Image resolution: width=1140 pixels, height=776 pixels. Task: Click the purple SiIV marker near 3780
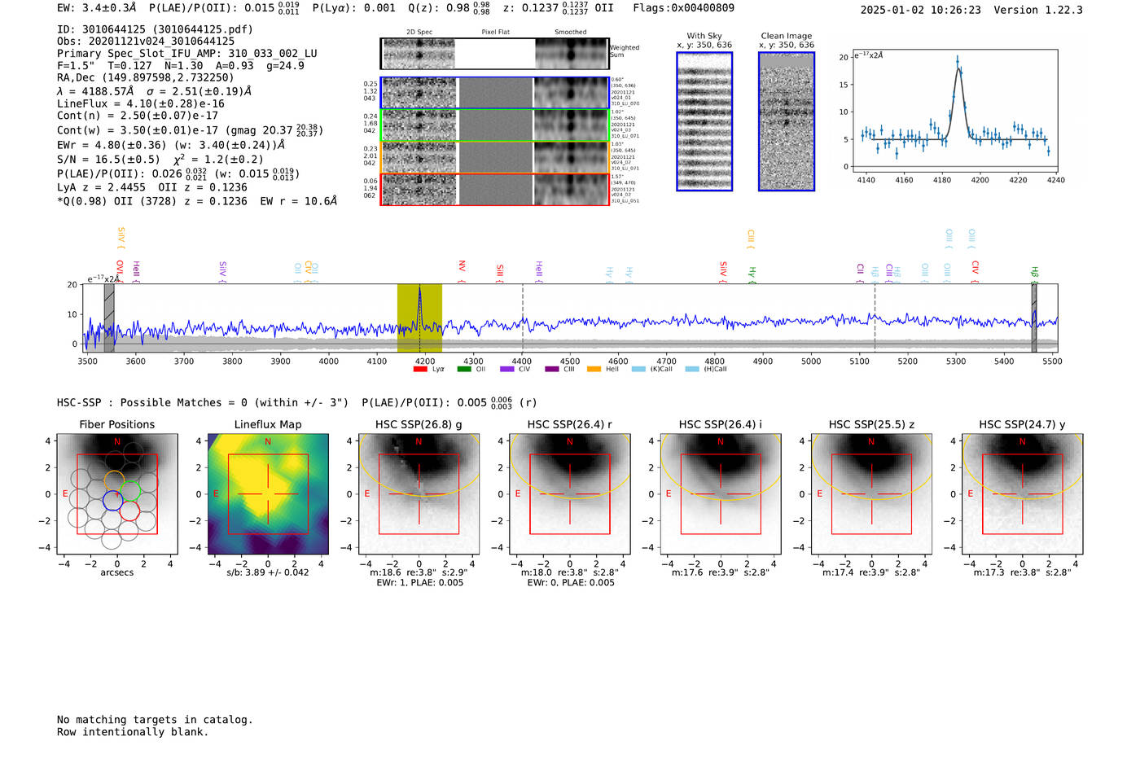222,270
